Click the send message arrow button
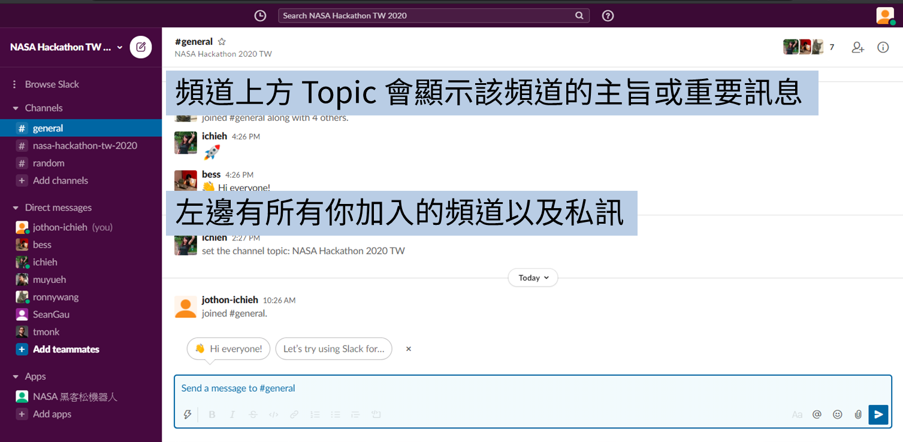Viewport: 903px width, 442px height. click(x=878, y=414)
